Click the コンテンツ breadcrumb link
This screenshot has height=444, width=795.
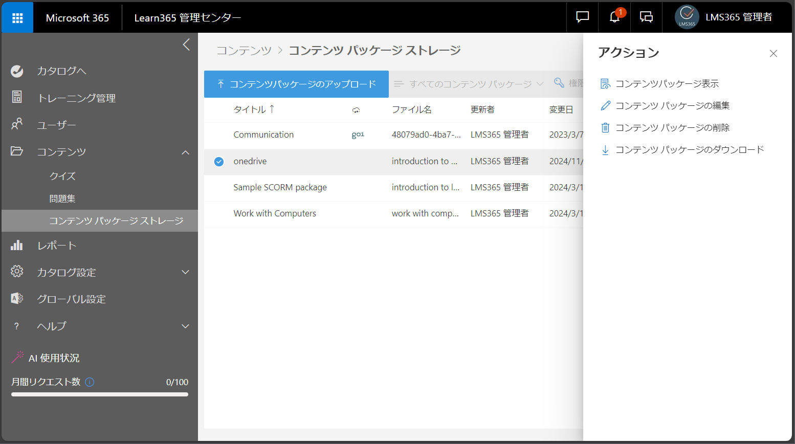pyautogui.click(x=244, y=50)
